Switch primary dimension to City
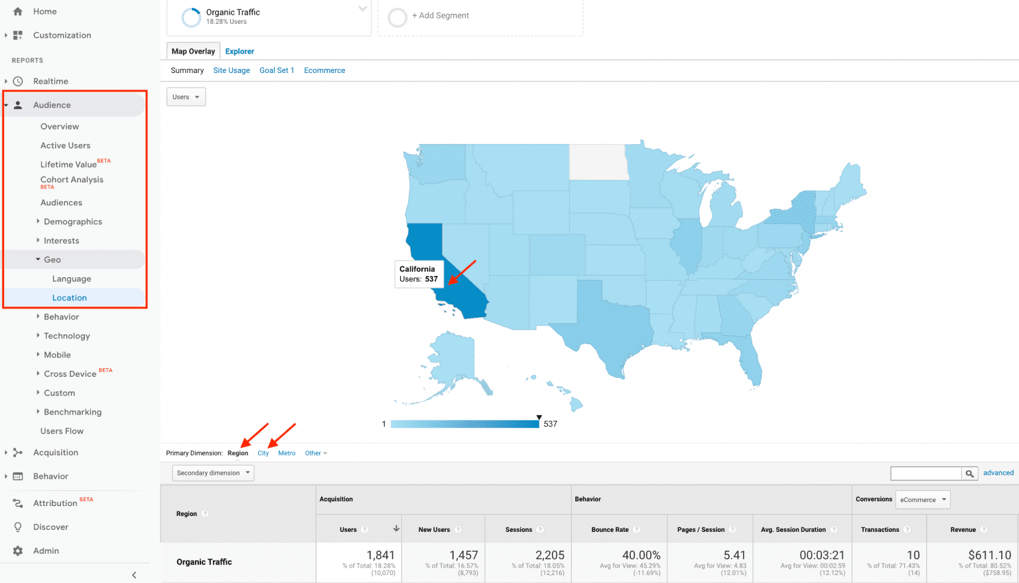 pos(263,453)
